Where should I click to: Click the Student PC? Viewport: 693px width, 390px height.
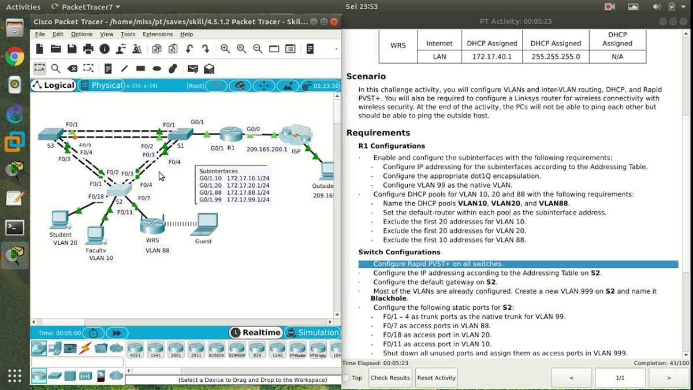pos(59,220)
